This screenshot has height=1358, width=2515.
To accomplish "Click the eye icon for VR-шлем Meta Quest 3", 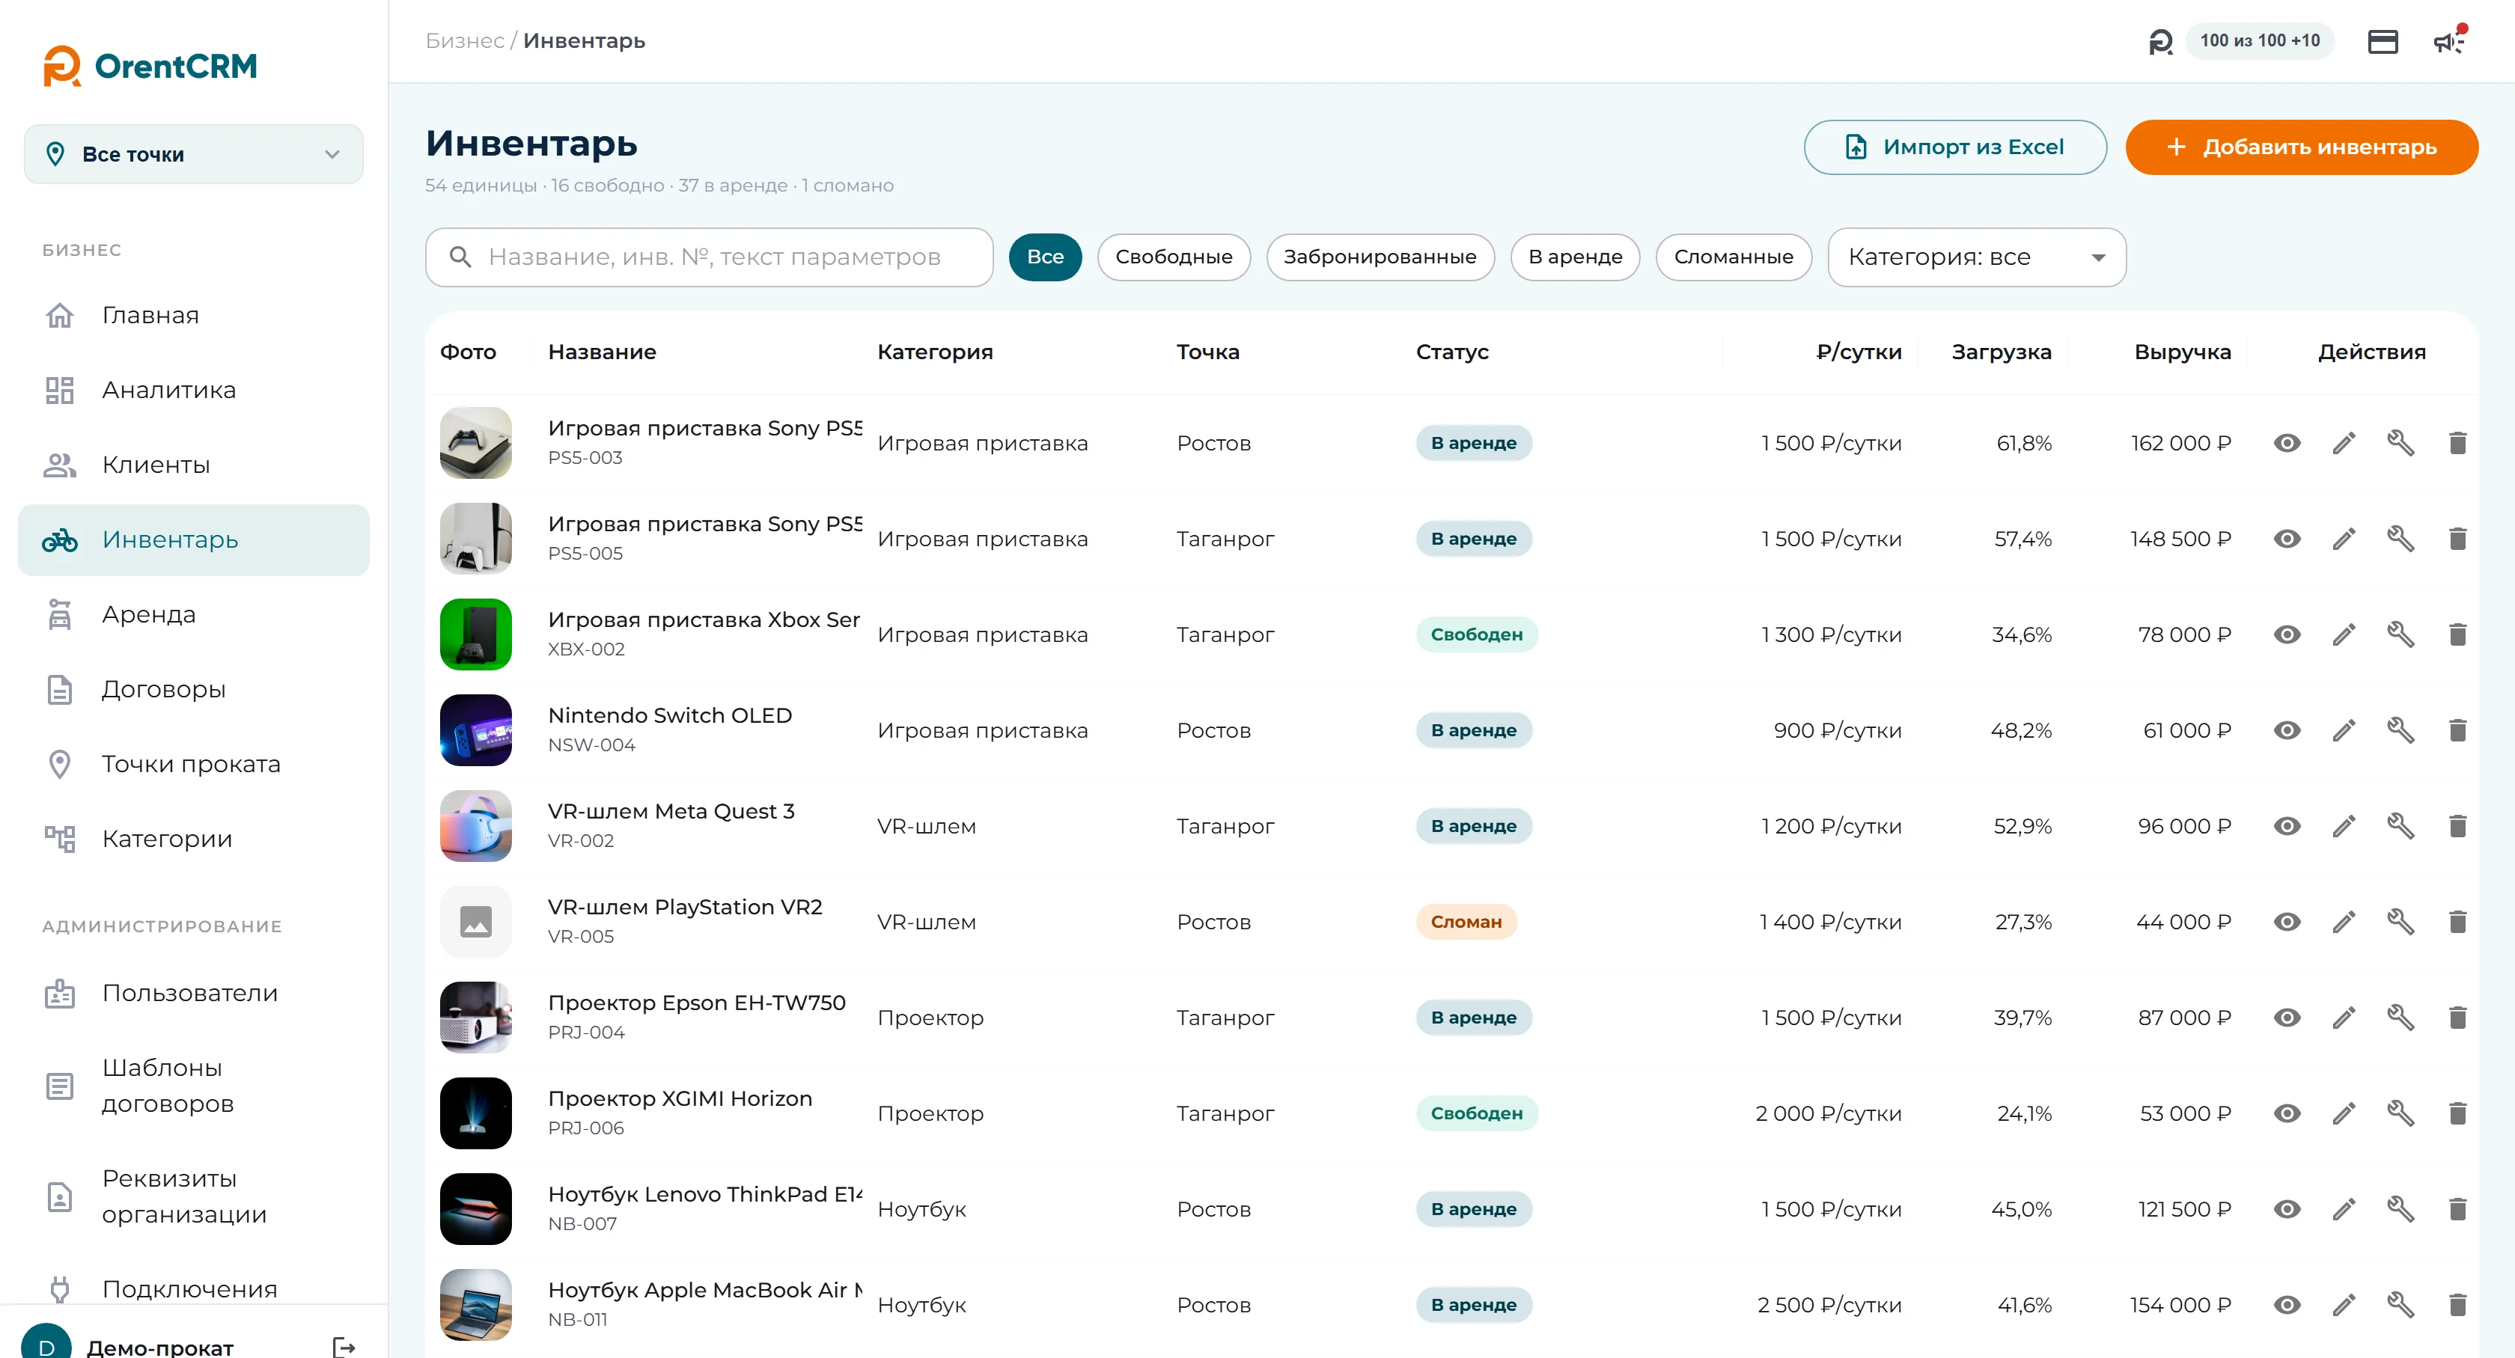I will [x=2287, y=826].
